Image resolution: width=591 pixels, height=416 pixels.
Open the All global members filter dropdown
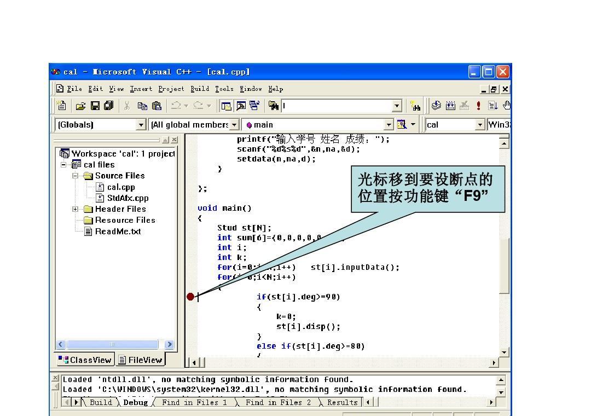tap(234, 125)
